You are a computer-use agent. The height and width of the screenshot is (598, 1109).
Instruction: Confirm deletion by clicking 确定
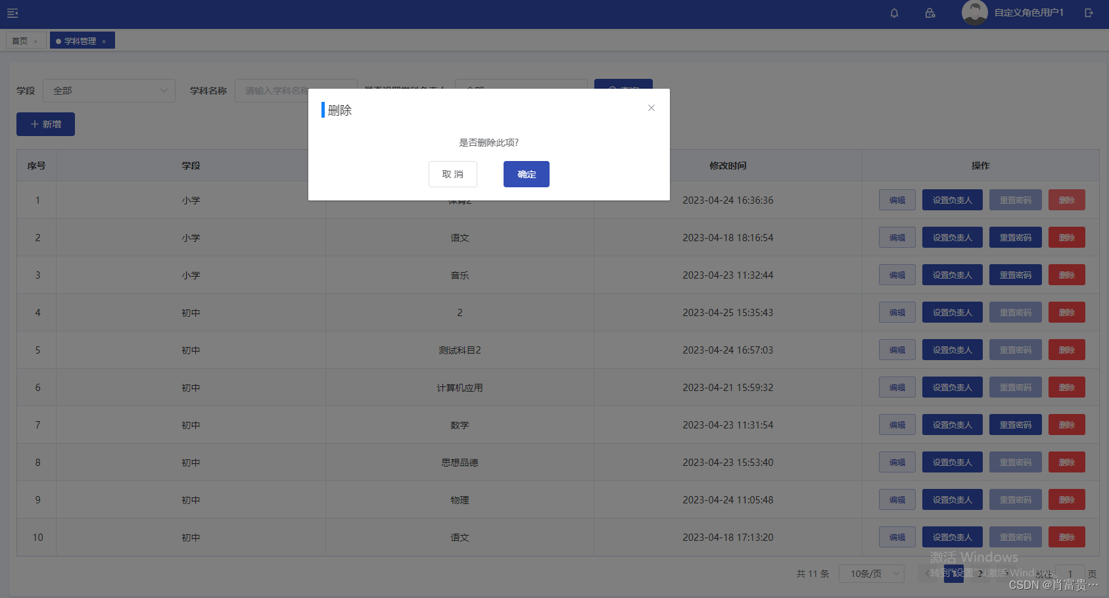[526, 174]
